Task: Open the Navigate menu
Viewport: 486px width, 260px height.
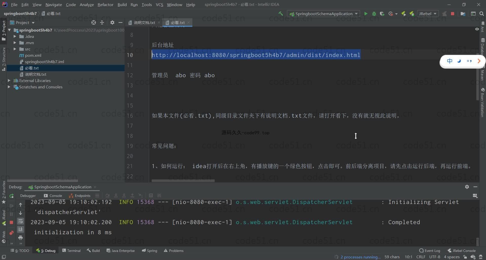Action: [x=54, y=5]
